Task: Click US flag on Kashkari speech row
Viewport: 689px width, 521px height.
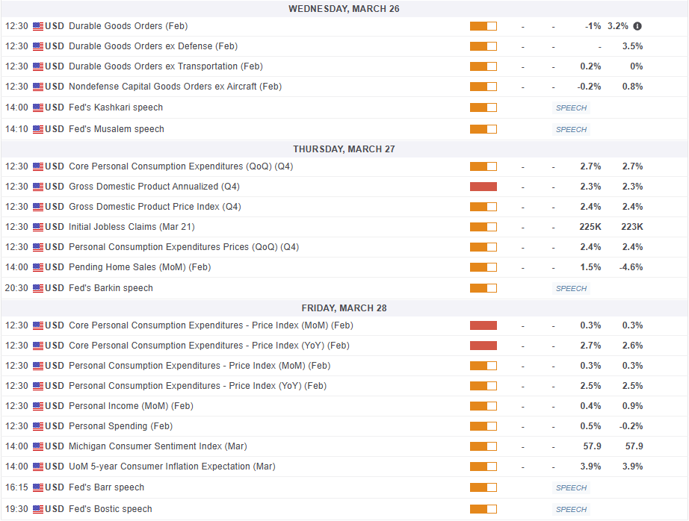Action: point(38,107)
